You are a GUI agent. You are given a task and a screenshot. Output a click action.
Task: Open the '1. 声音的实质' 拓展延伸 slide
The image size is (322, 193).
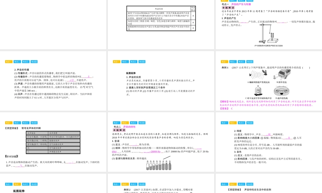[161, 81]
